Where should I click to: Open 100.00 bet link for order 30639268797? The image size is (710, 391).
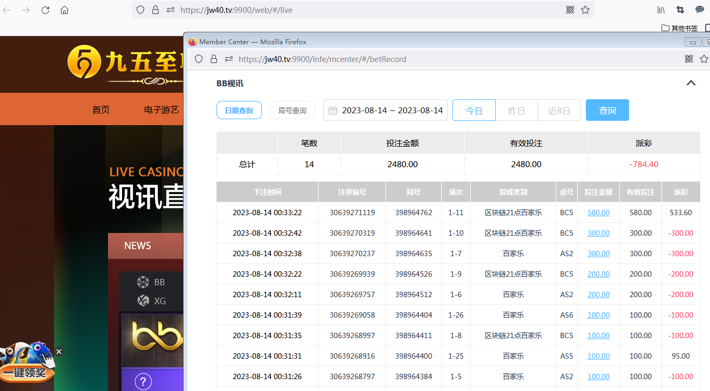click(598, 376)
